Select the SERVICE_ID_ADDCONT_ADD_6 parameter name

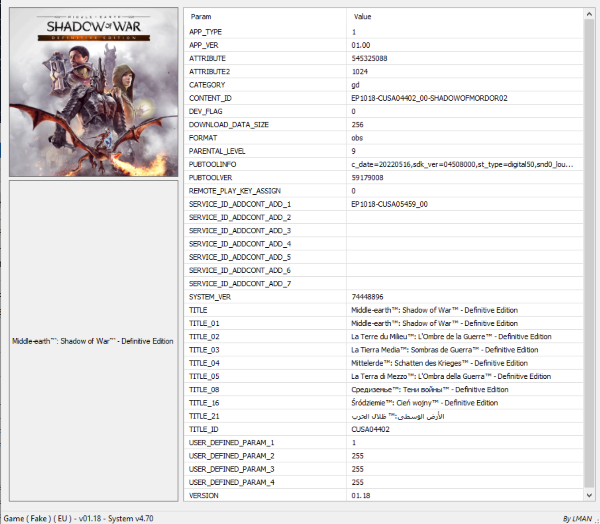pos(240,270)
